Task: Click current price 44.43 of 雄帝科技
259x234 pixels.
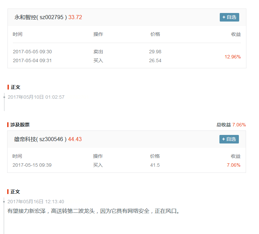Action: [75, 139]
